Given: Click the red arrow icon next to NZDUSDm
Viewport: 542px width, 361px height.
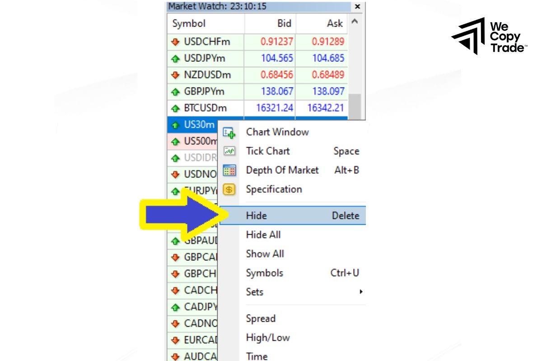Looking at the screenshot, I should (x=176, y=75).
